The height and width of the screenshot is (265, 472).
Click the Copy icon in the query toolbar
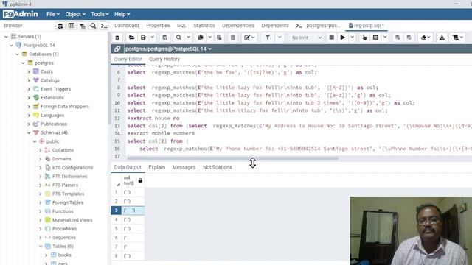point(201,38)
